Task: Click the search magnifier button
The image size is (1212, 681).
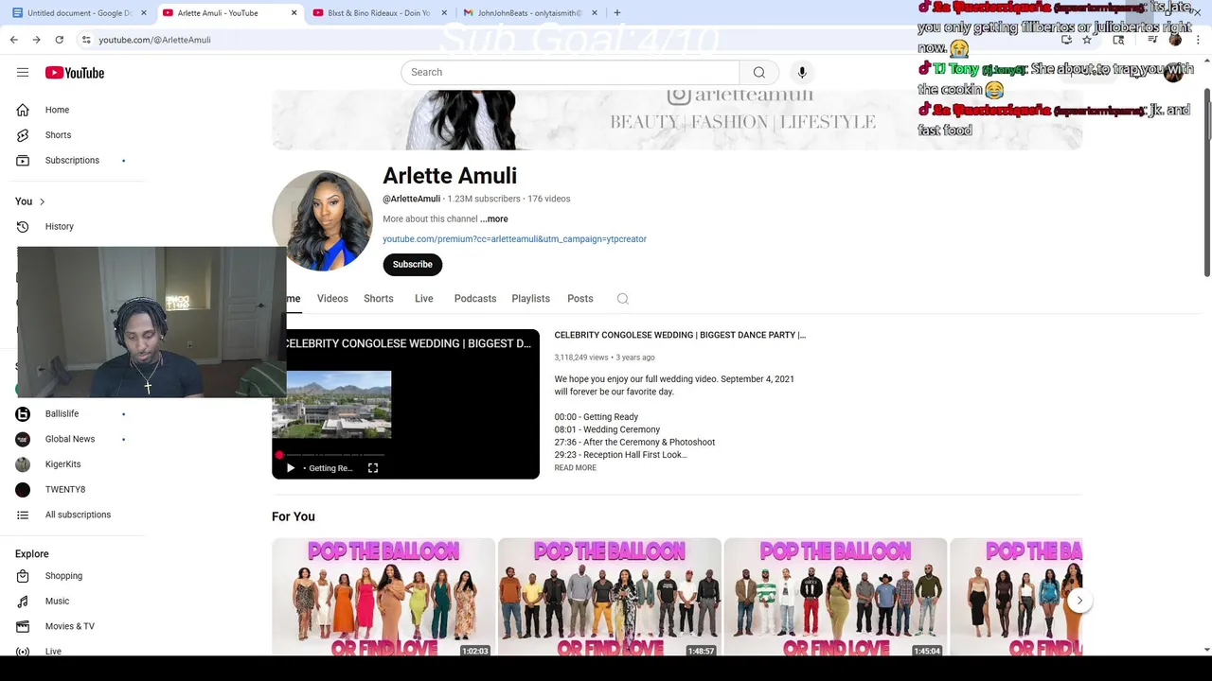Action: click(759, 73)
